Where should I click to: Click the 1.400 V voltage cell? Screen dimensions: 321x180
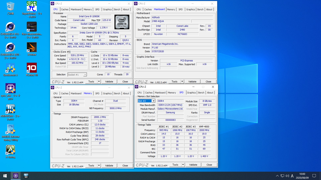(204, 156)
